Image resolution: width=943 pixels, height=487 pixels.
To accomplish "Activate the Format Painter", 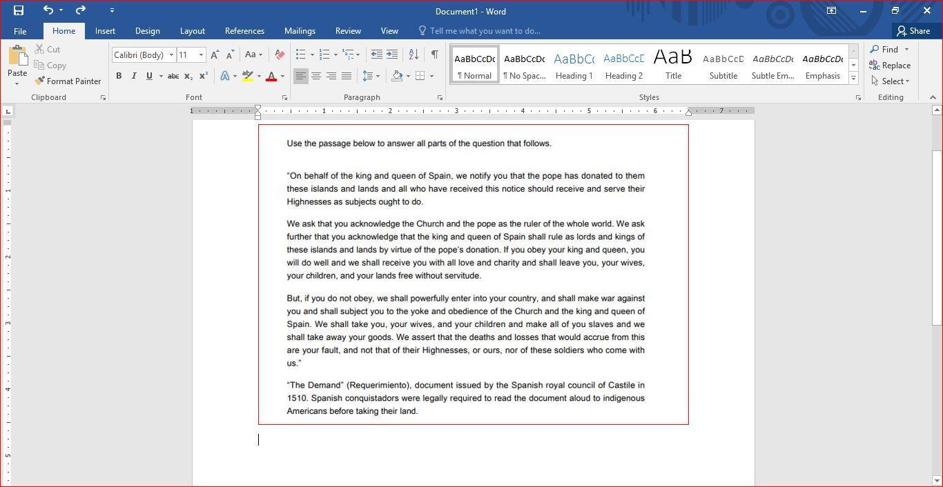I will click(68, 81).
